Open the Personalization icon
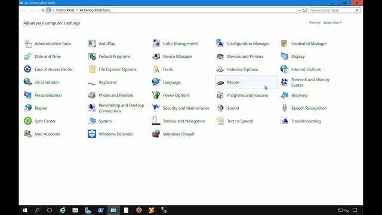This screenshot has height=215, width=382. tap(28, 95)
